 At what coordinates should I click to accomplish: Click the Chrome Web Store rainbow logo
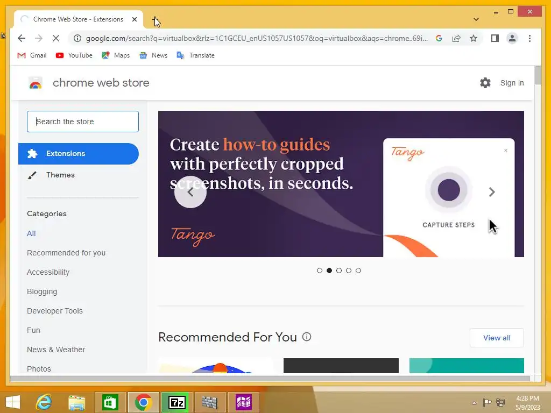coord(35,83)
